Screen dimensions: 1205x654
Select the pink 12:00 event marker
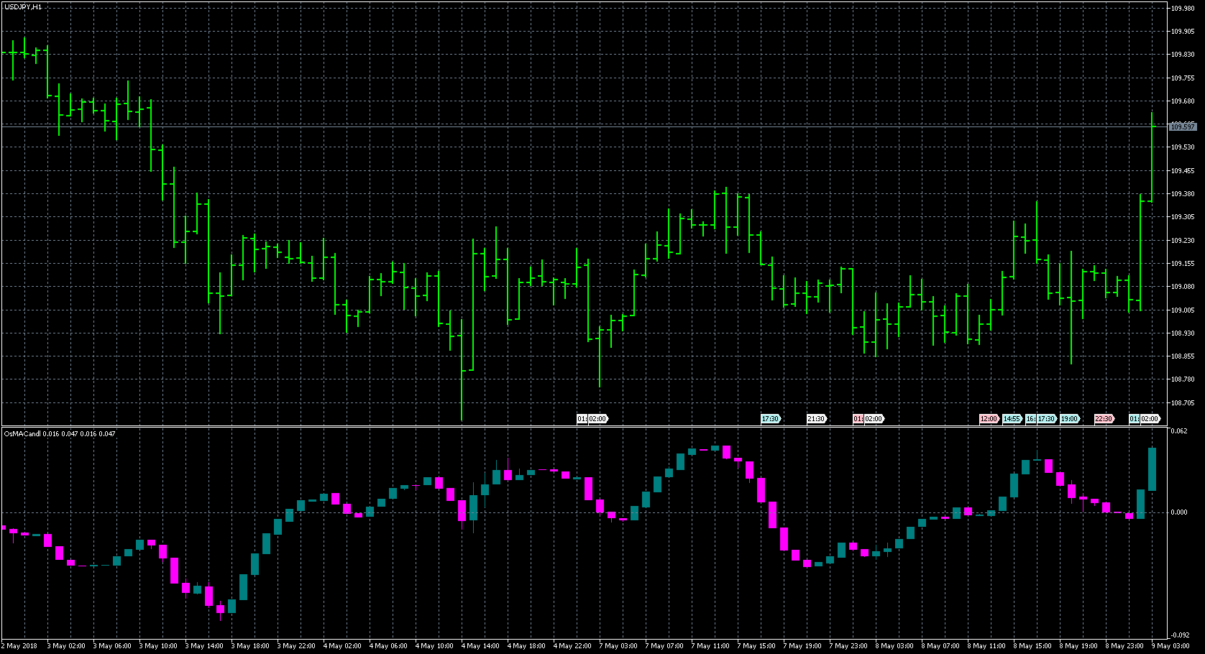pos(989,419)
